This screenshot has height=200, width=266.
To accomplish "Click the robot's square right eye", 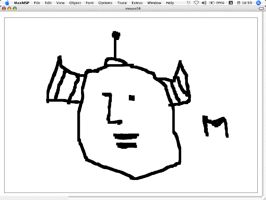I will pos(132,98).
